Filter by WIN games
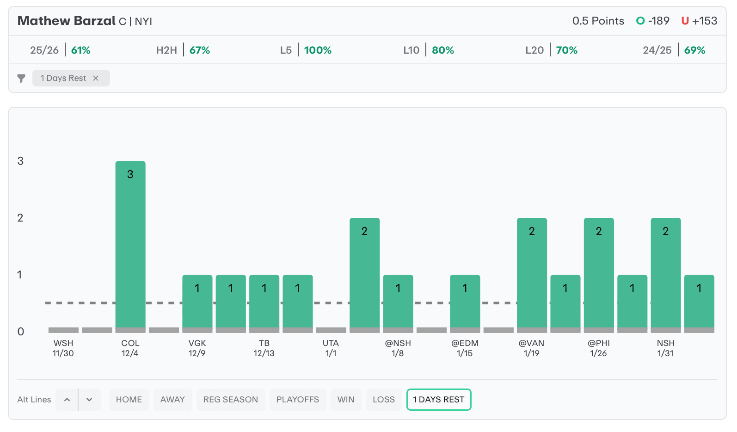 click(346, 400)
